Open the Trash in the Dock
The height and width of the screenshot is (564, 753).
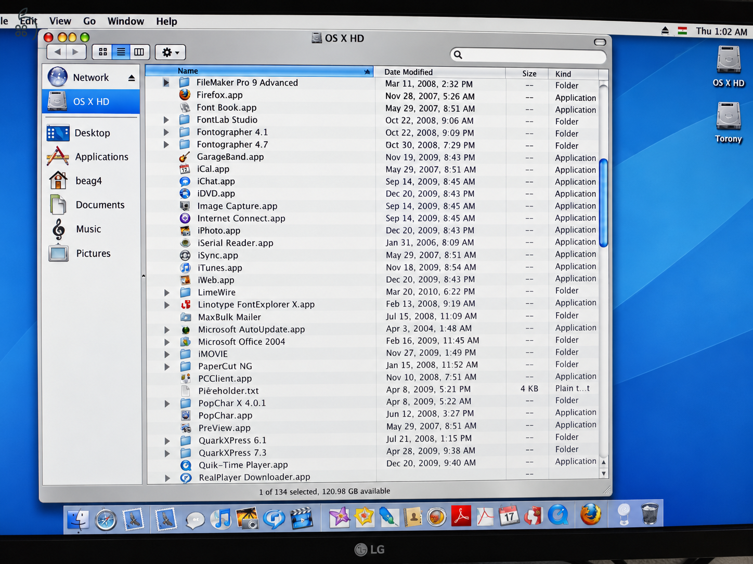coord(650,514)
